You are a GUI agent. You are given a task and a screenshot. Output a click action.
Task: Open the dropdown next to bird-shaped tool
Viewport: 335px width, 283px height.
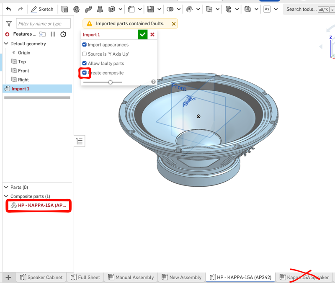[198, 9]
